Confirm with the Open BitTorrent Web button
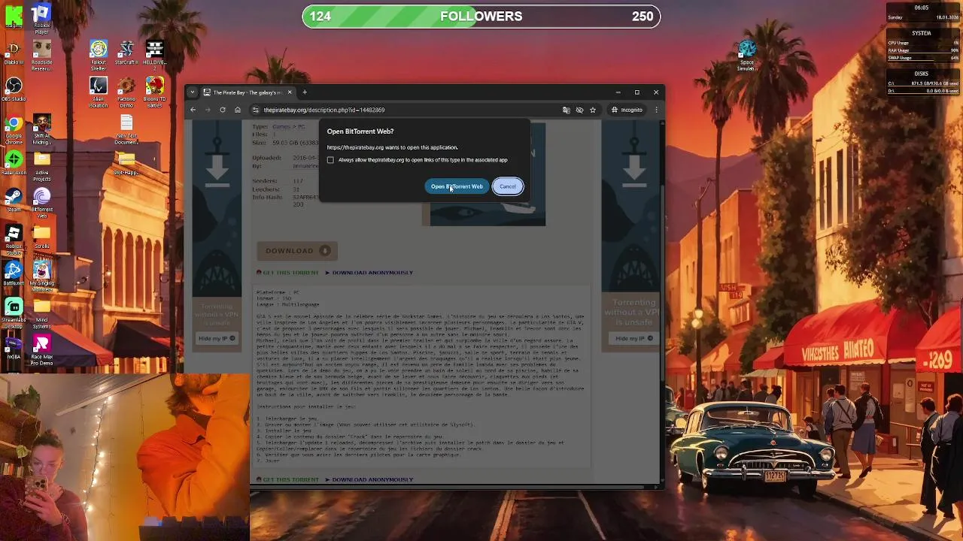 457,186
